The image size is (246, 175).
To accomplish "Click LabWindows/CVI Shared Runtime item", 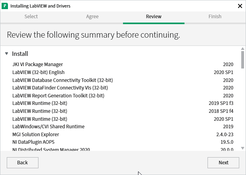I will 48,127.
